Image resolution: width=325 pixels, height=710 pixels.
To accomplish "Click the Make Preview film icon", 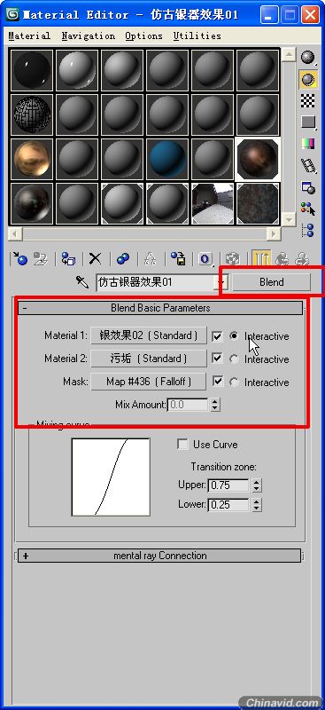I will coord(308,165).
